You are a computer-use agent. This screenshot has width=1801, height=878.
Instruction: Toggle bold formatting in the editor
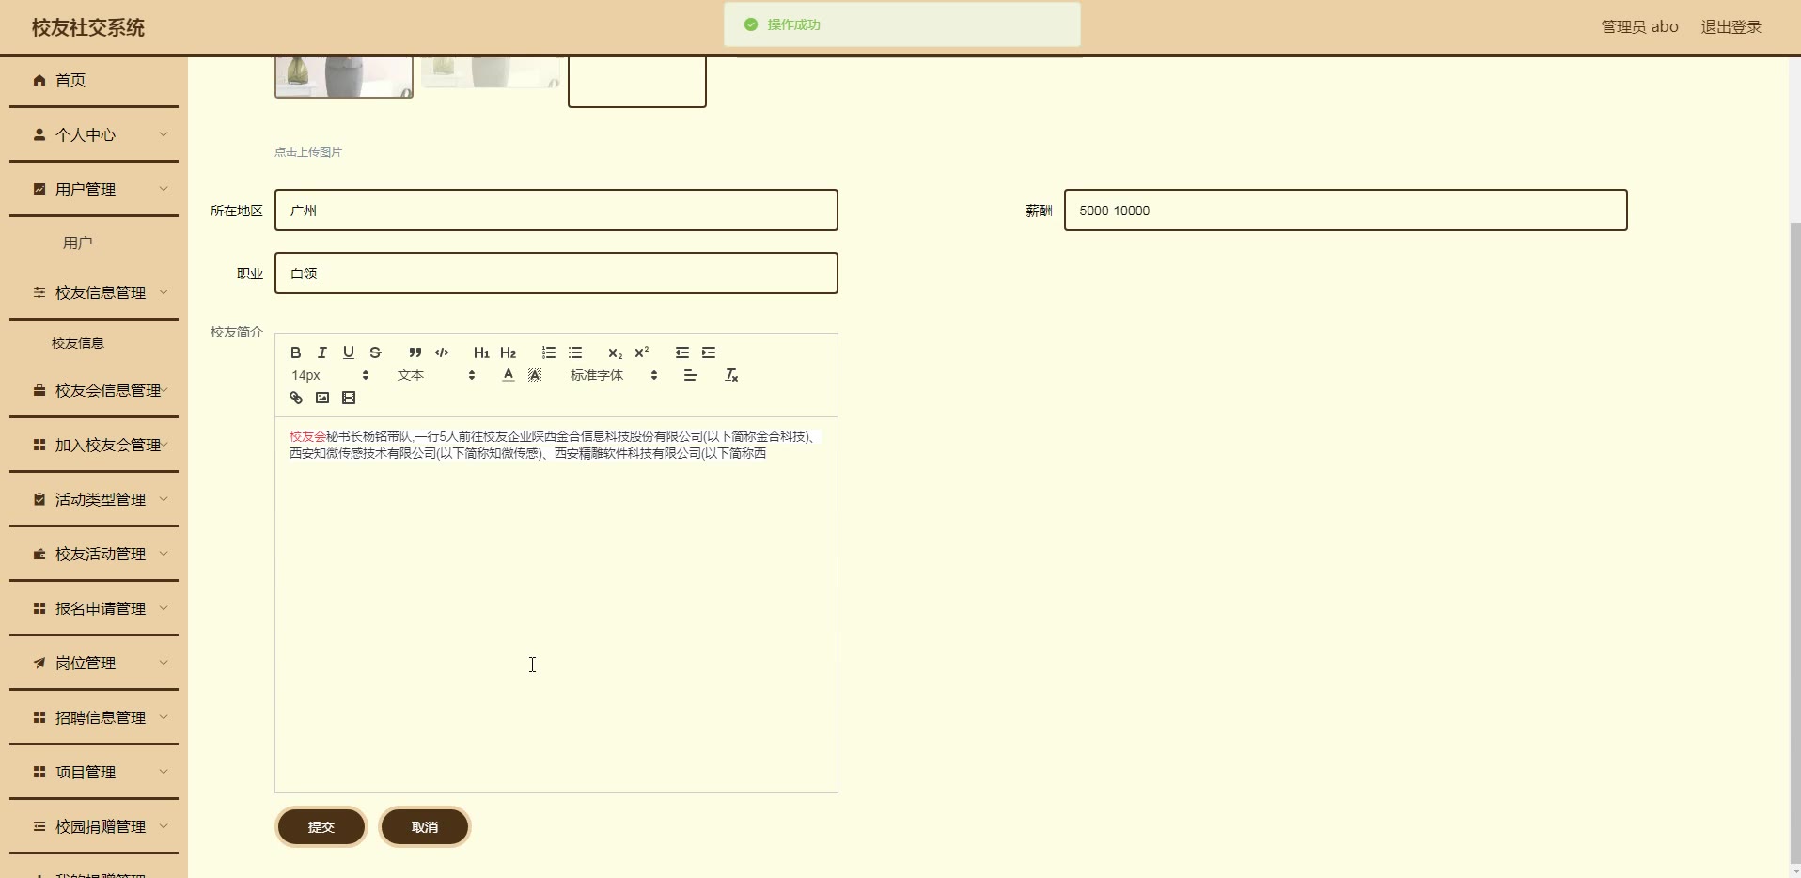coord(296,353)
